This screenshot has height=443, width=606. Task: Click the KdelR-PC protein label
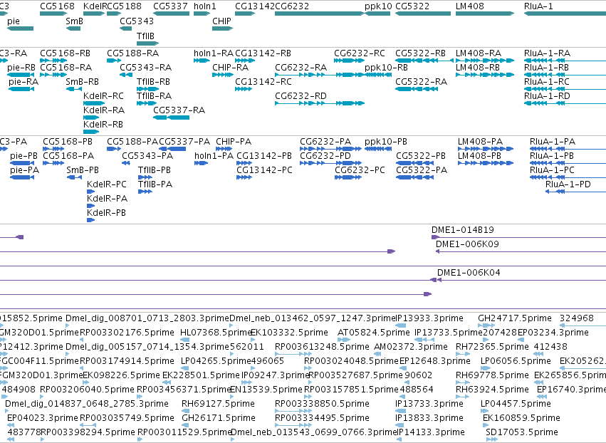click(106, 184)
